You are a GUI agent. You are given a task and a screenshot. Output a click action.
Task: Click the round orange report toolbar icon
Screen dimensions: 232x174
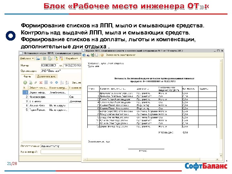102,55
